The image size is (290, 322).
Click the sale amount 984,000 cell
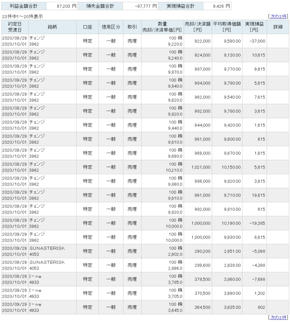click(x=198, y=83)
